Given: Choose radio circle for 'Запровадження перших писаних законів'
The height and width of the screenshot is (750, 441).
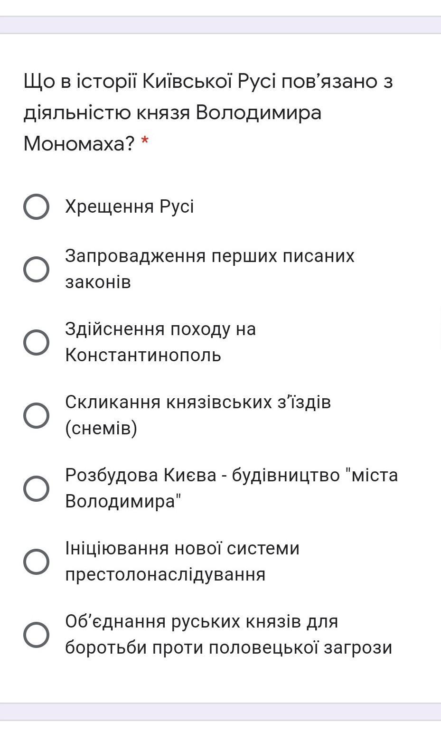Looking at the screenshot, I should point(36,269).
